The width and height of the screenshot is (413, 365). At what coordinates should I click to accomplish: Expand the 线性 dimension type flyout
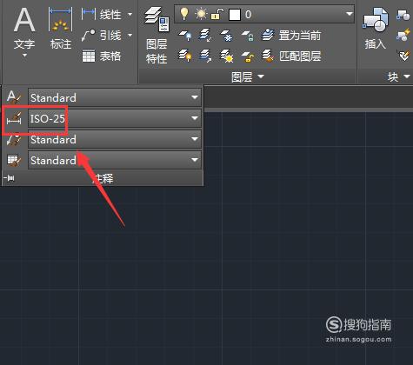point(130,14)
